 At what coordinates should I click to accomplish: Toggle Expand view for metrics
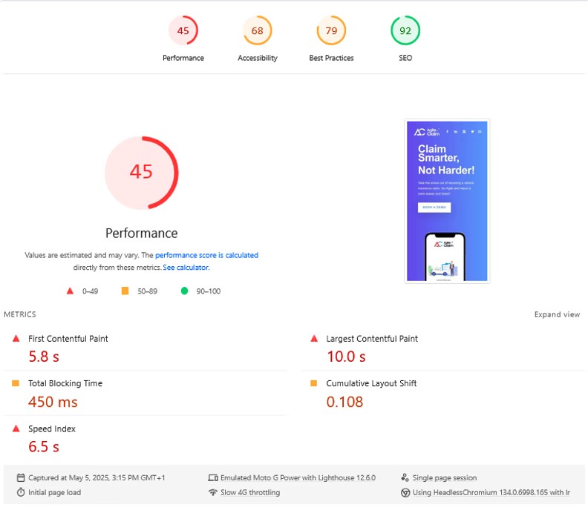(x=557, y=314)
